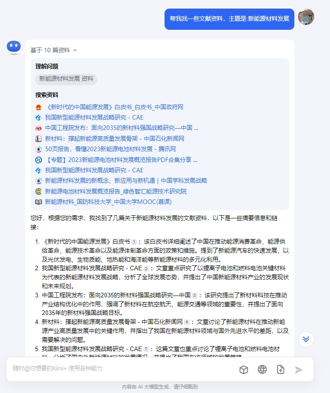Click the site icon beside 【专题】2023新能源电池
The width and height of the screenshot is (330, 393).
[38, 160]
